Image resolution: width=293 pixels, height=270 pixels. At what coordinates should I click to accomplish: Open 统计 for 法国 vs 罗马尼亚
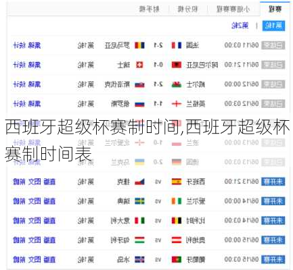tap(19, 45)
